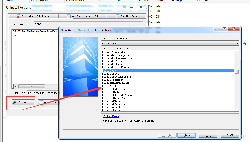
Task: Select File.DeleteOnReboot action
Action: pyautogui.click(x=116, y=77)
